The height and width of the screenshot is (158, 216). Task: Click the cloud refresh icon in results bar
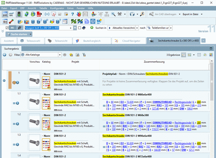(205, 55)
